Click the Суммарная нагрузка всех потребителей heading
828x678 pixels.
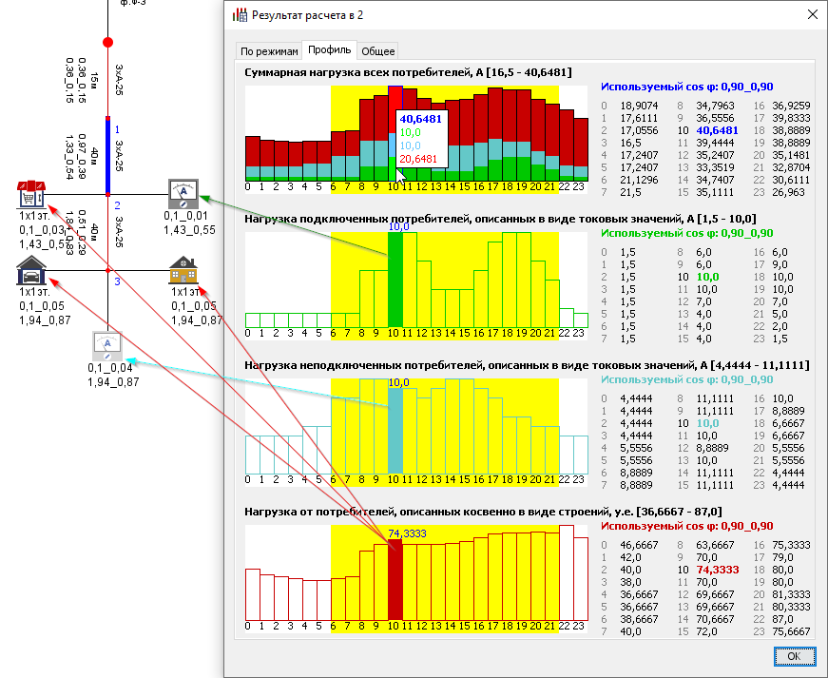[x=408, y=72]
